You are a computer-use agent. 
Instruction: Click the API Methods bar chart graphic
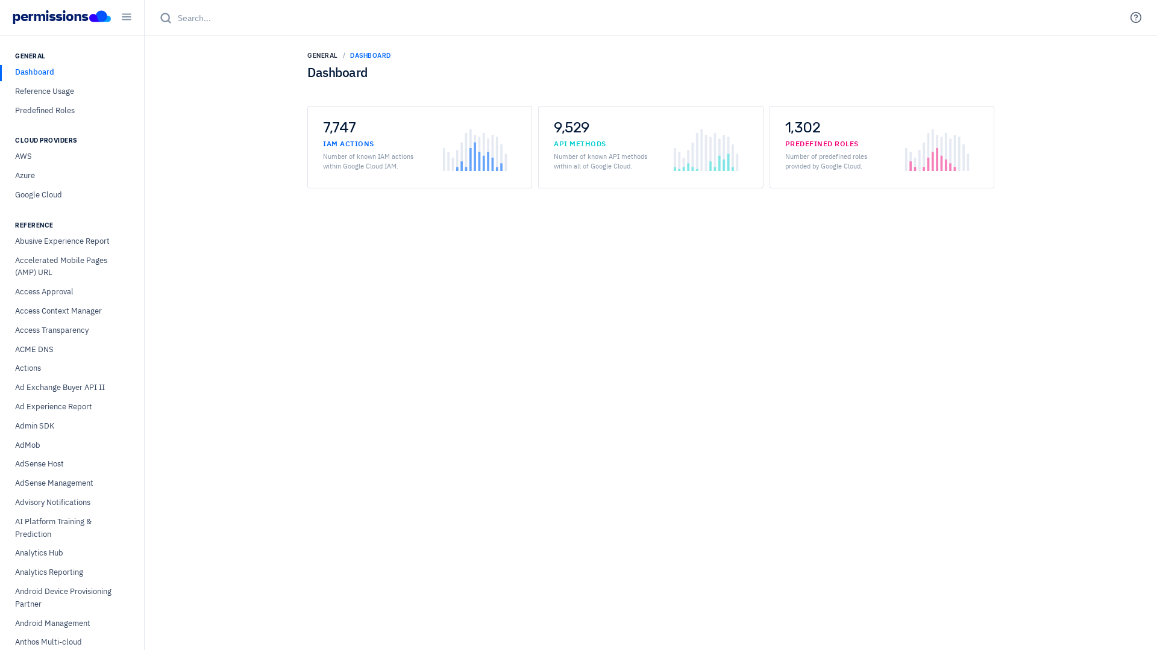pos(706,150)
